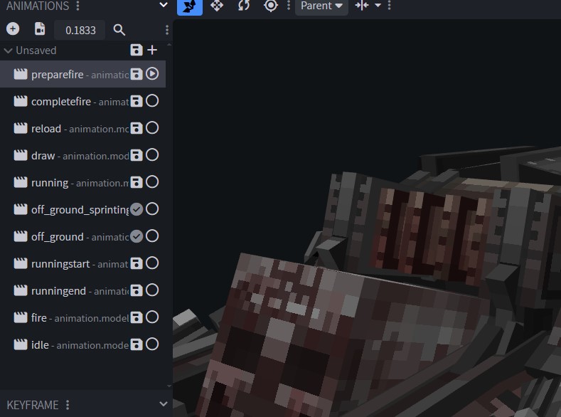Enable playback circle for off_ground
The image size is (561, 417).
pyautogui.click(x=152, y=236)
